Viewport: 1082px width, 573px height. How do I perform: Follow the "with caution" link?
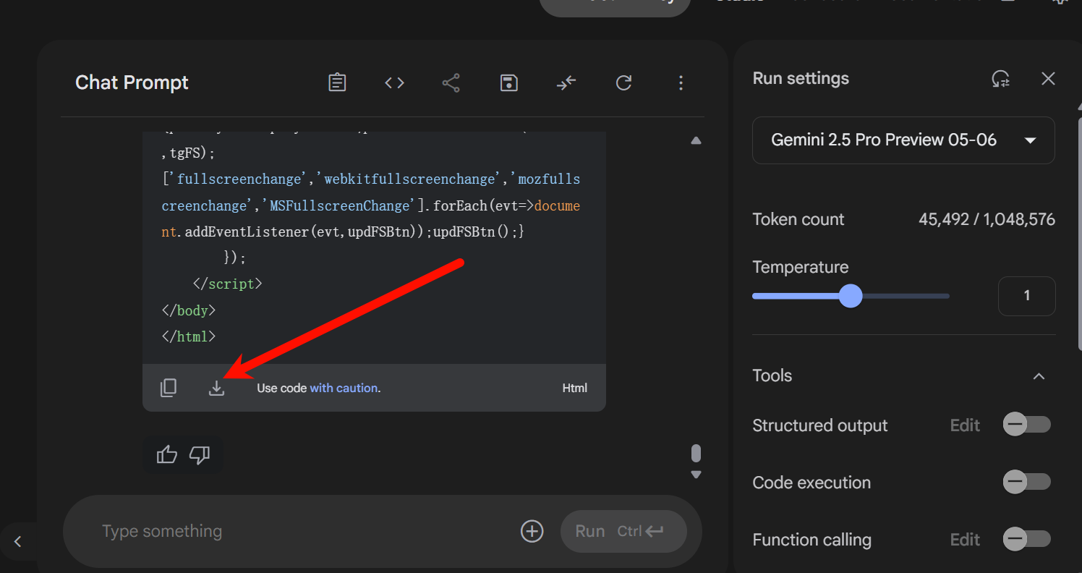coord(344,388)
